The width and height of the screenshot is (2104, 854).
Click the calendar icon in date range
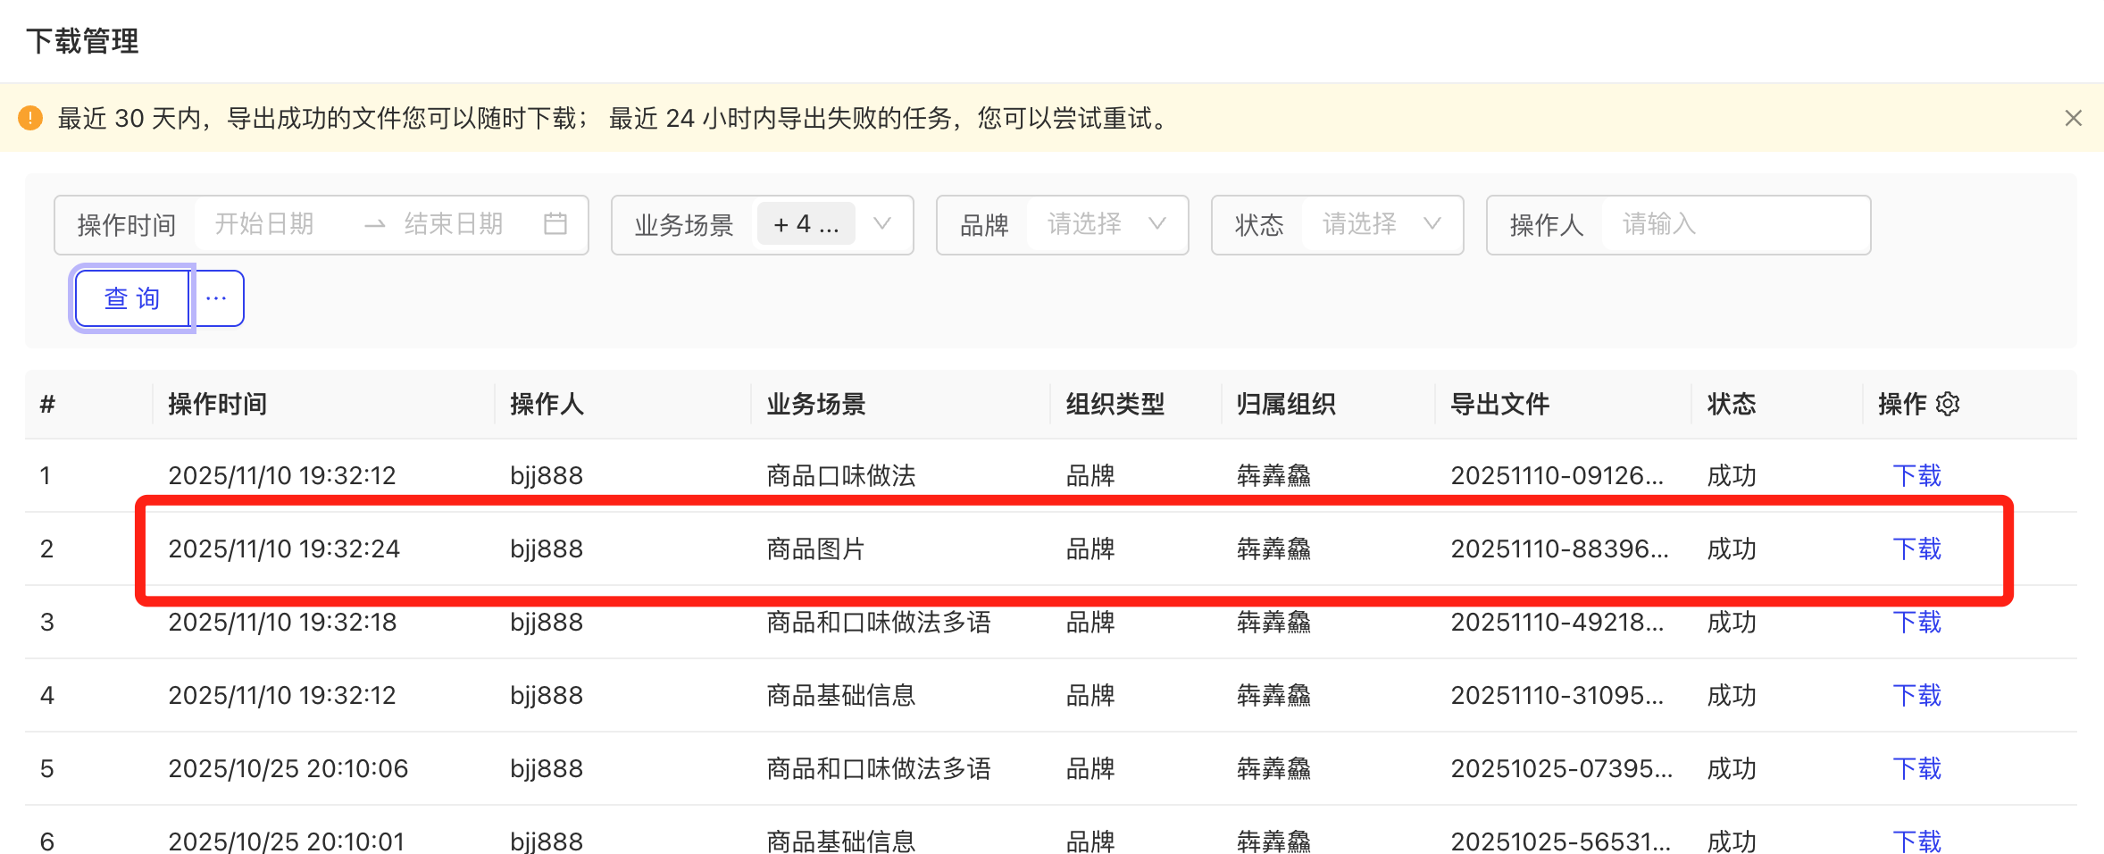555,223
